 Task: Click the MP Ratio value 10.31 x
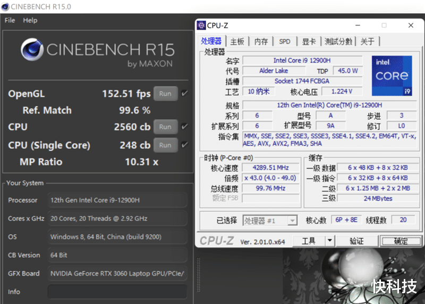click(141, 162)
